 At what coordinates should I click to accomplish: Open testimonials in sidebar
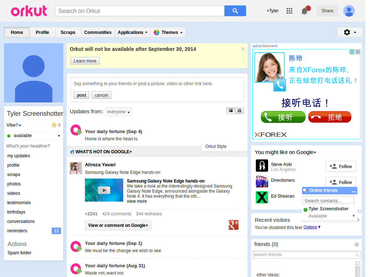pos(19,203)
